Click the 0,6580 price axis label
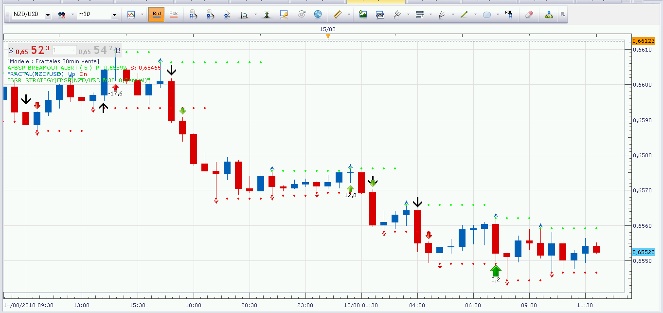Viewport: 663px width, 313px height. coord(642,155)
